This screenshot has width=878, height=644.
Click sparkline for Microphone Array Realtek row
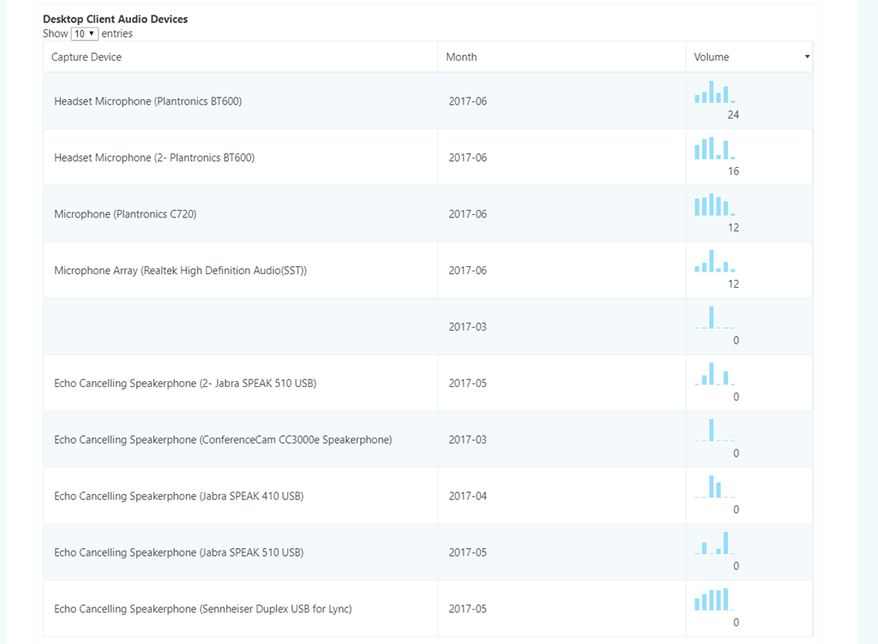point(714,262)
